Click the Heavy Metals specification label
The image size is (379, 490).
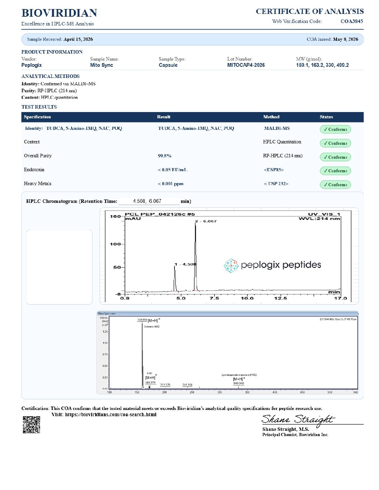tap(38, 184)
